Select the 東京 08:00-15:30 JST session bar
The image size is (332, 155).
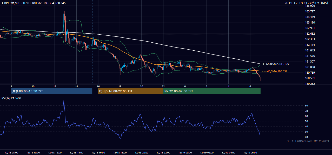click(x=52, y=91)
